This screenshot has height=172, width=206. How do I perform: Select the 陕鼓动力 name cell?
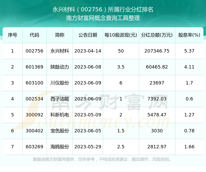(60, 67)
